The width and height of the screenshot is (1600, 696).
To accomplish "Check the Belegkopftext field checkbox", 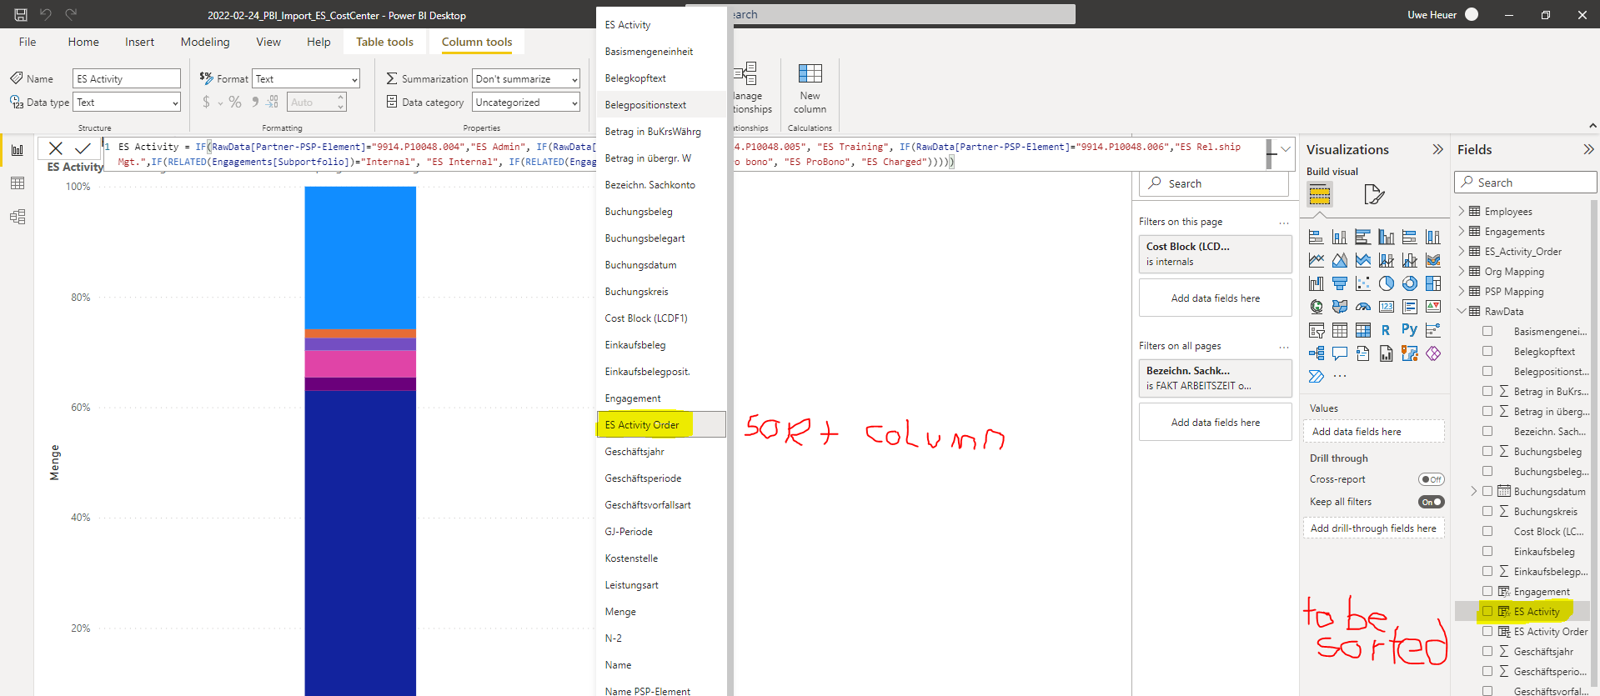I will click(x=1487, y=352).
